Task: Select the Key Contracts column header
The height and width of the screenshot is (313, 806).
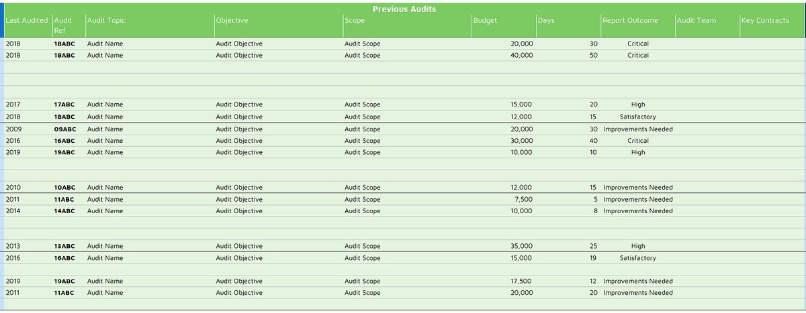Action: click(766, 20)
